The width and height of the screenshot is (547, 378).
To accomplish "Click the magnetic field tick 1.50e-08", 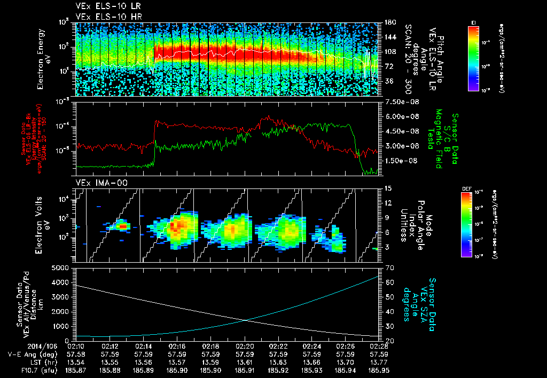I will (402, 161).
